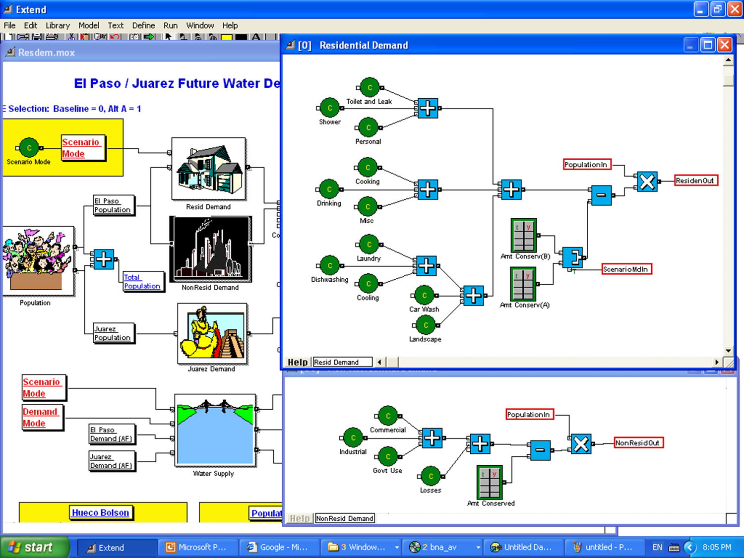Click the NonResidOut connector

click(x=638, y=442)
